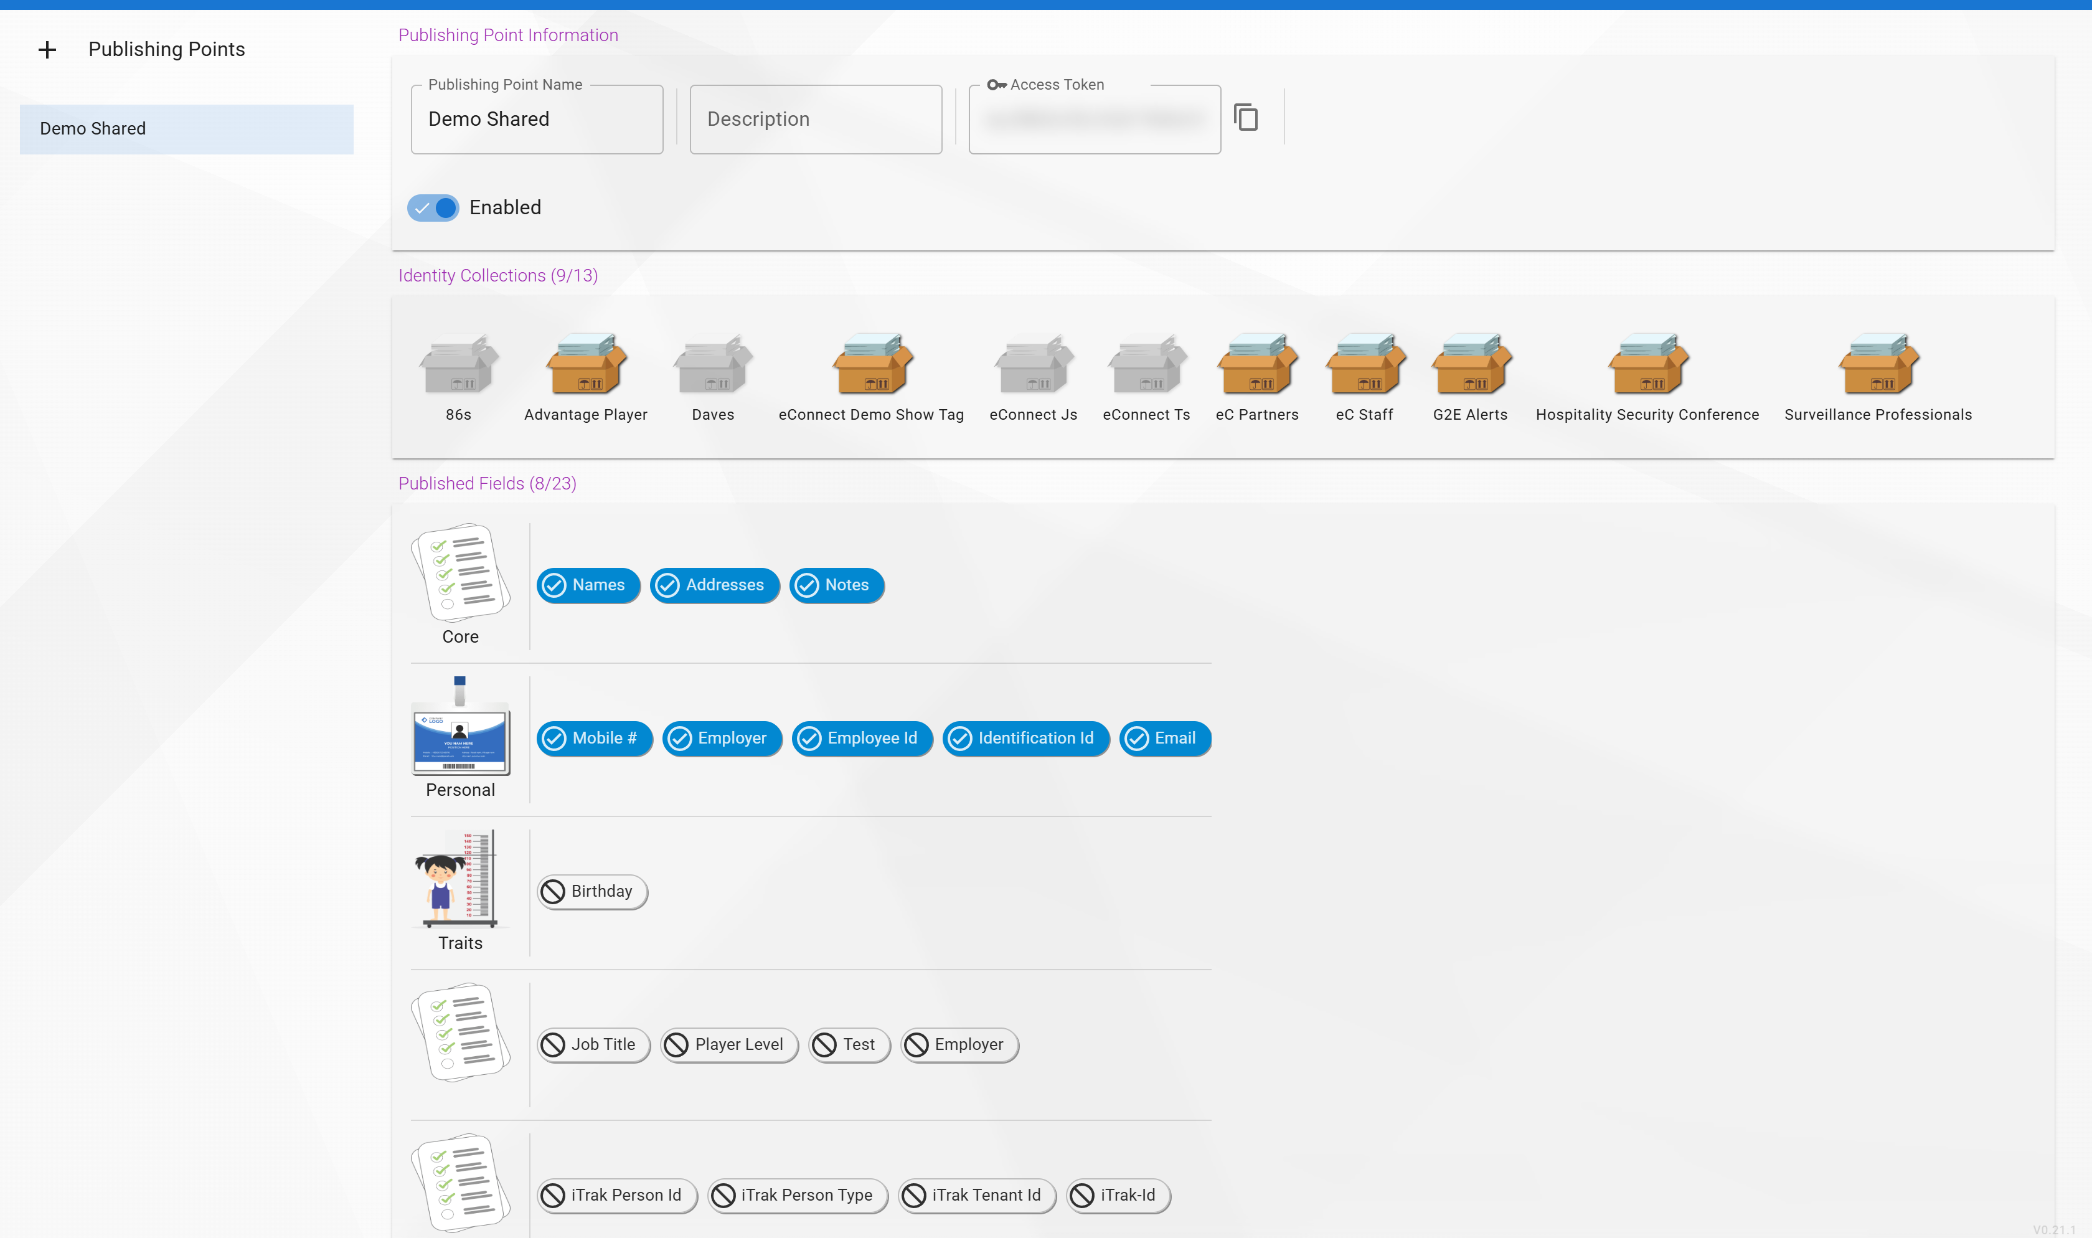Click the Core category label

(460, 636)
